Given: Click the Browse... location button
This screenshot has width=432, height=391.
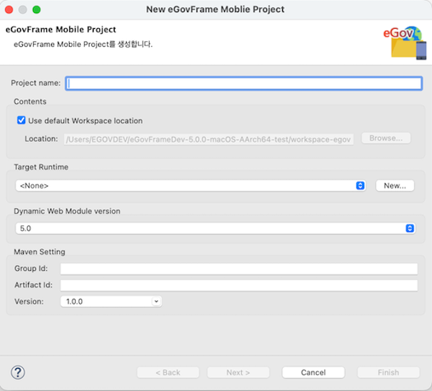Looking at the screenshot, I should tap(386, 138).
